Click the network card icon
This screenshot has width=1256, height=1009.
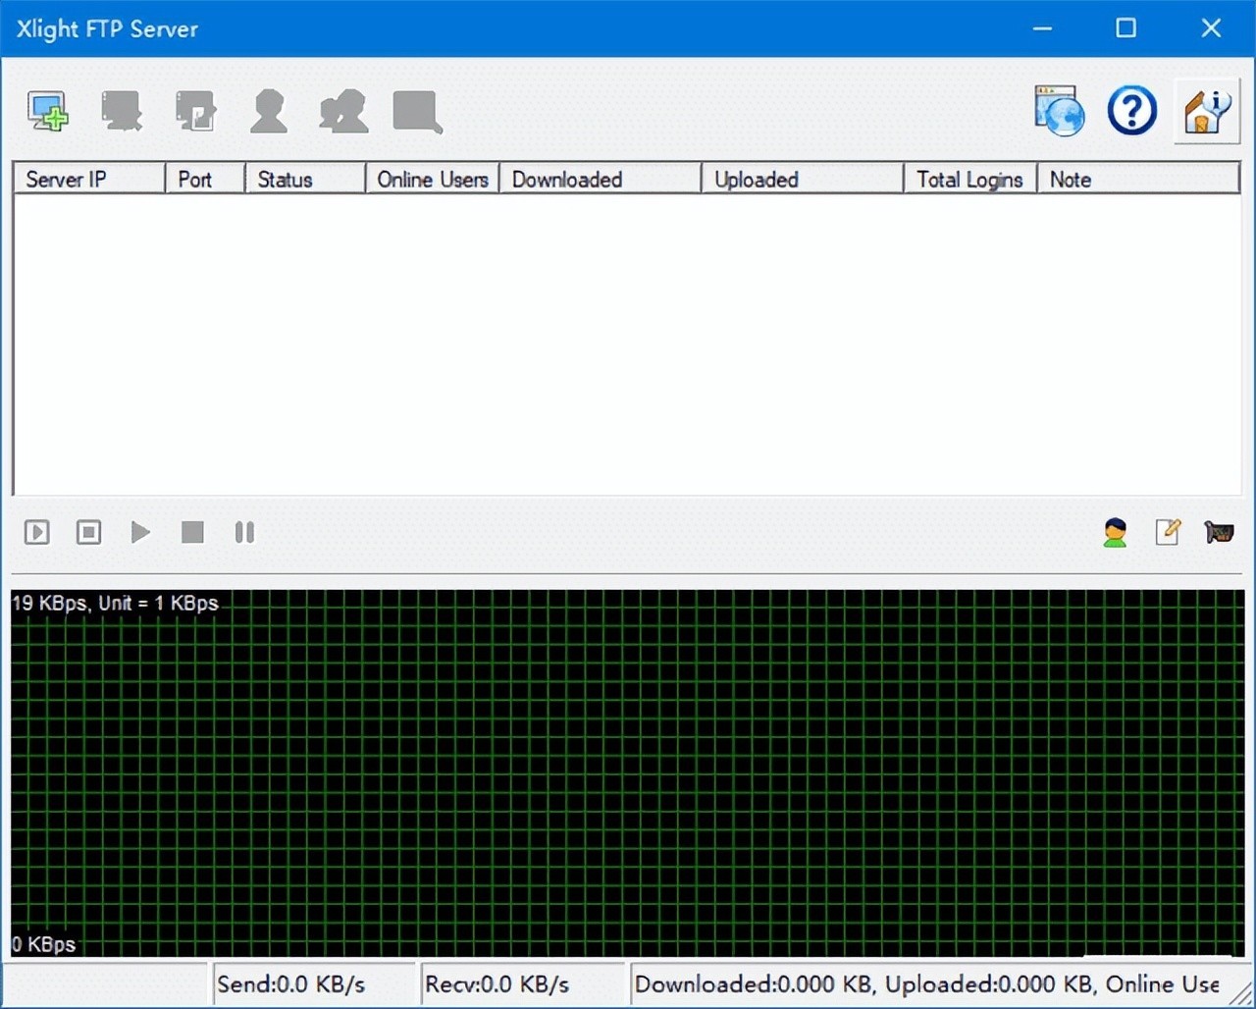[x=1219, y=532]
